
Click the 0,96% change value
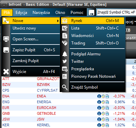[120, 102]
